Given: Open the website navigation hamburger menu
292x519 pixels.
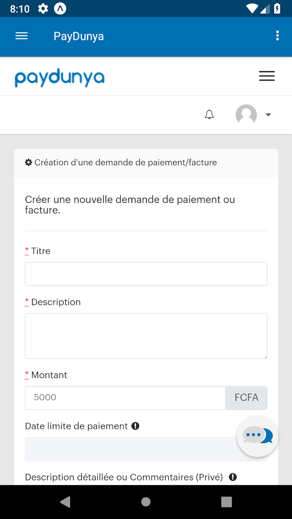Looking at the screenshot, I should click(x=267, y=76).
